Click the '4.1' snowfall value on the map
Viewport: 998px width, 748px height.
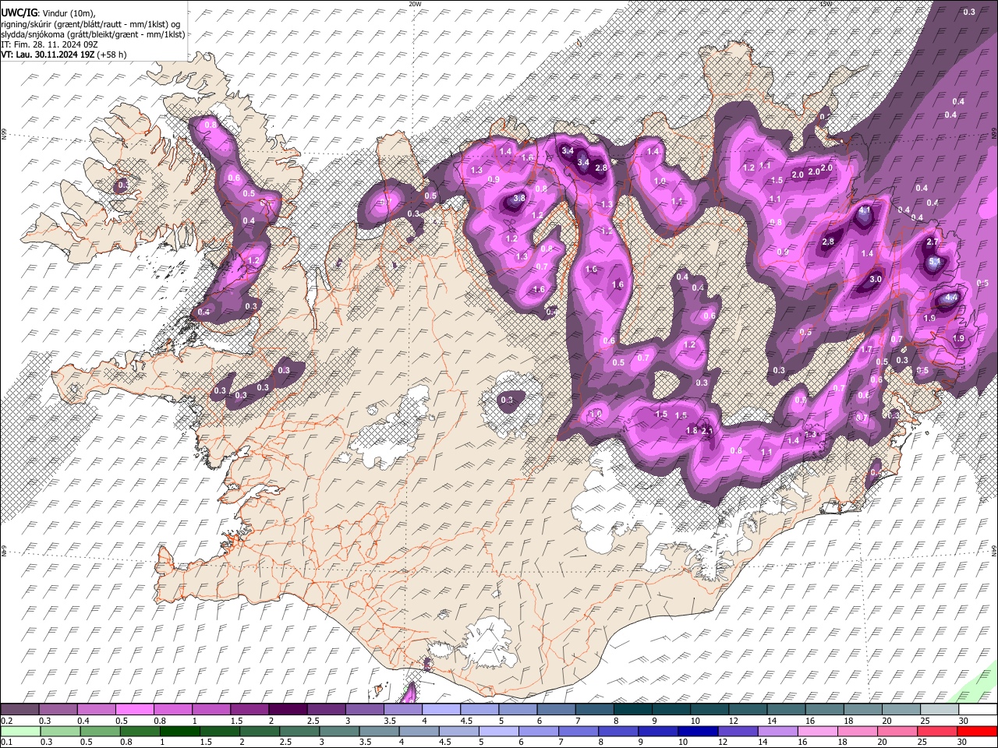[865, 210]
